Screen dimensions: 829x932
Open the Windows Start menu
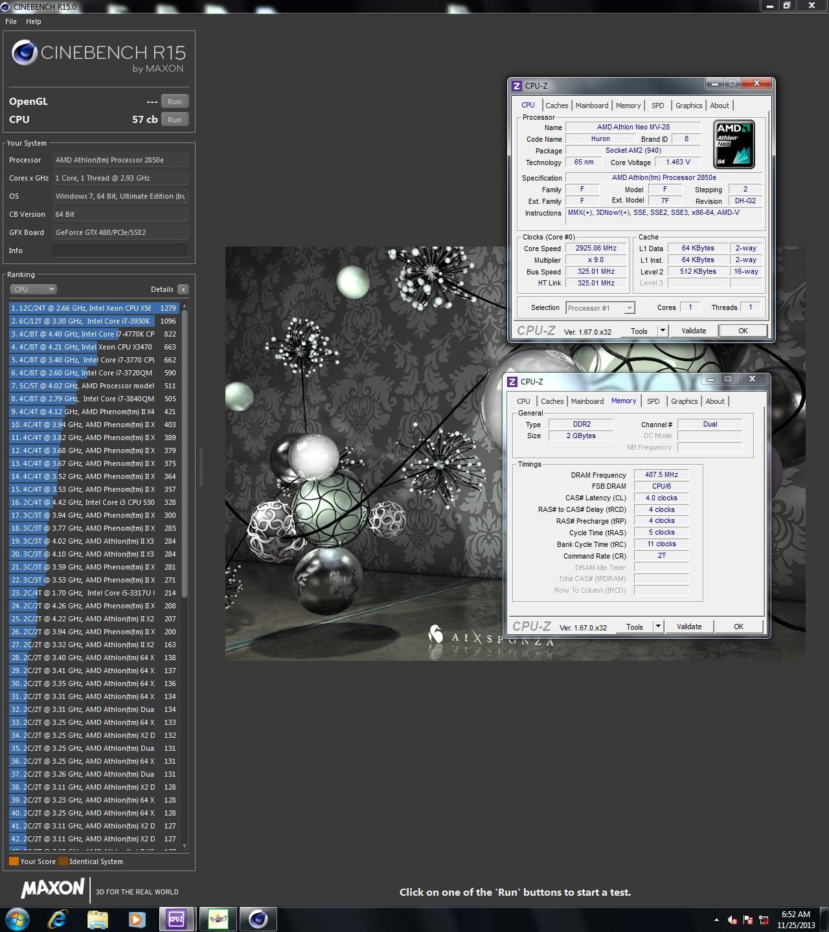17,918
